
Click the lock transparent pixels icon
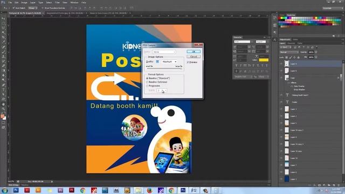(286, 58)
